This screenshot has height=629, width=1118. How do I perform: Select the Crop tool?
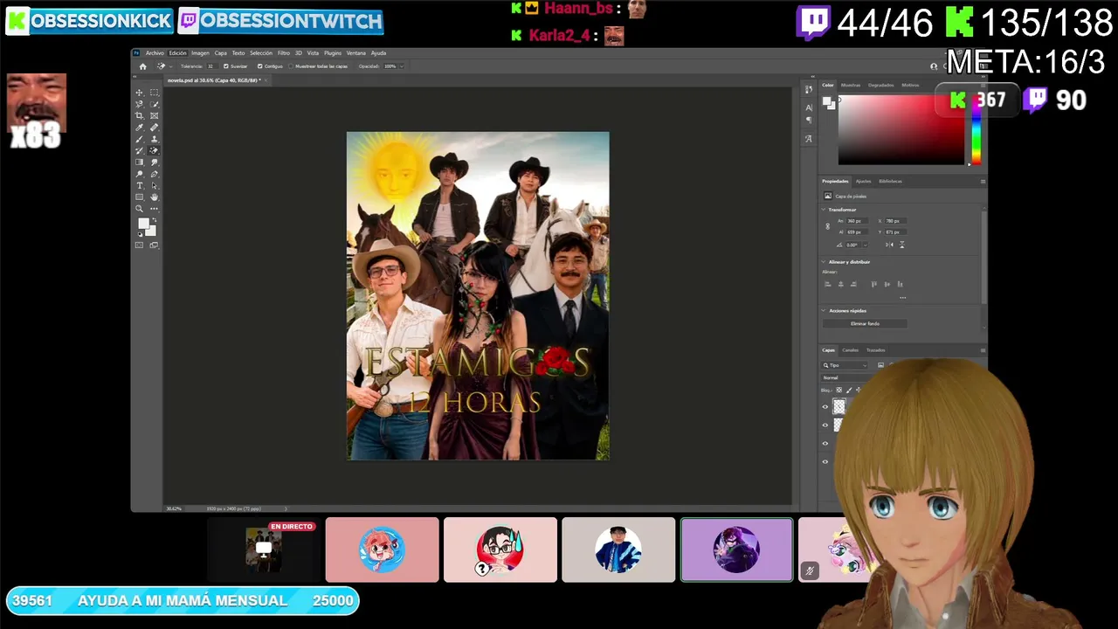pos(139,115)
